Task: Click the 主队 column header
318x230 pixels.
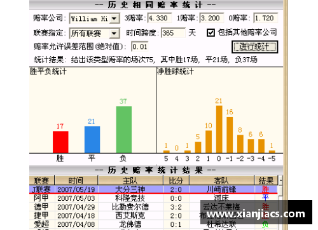Action: click(x=130, y=180)
